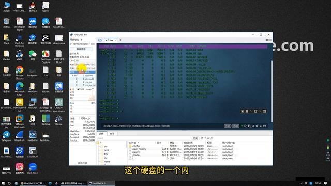The width and height of the screenshot is (331, 186).
Task: Select the .config folder row
Action: [x=182, y=146]
